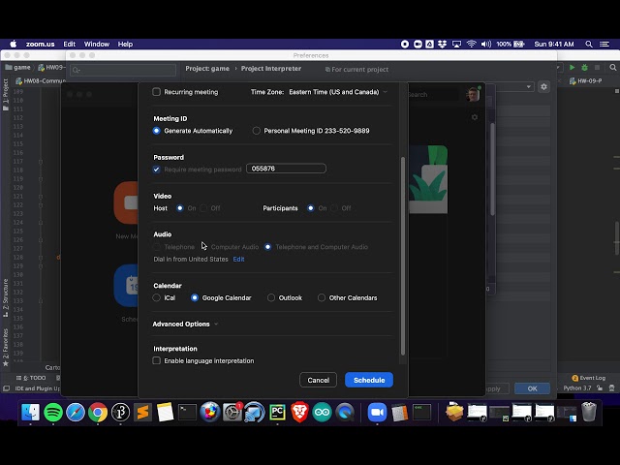The height and width of the screenshot is (465, 620).
Task: Click Python 3.7 interpreter in status bar
Action: (x=577, y=388)
